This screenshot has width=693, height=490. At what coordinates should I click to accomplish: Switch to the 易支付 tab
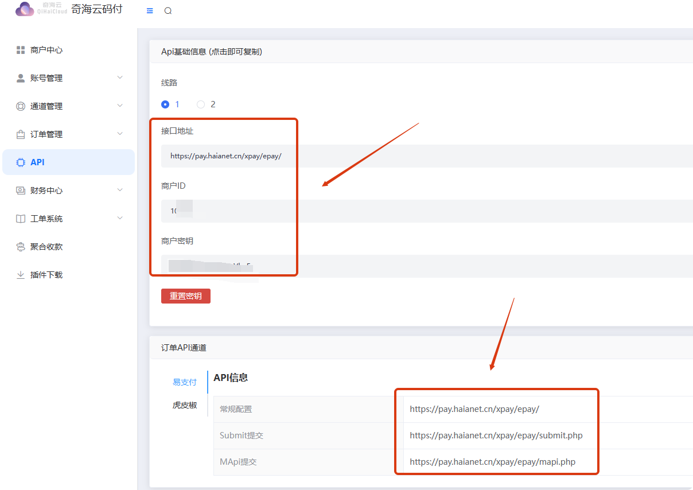coord(185,382)
